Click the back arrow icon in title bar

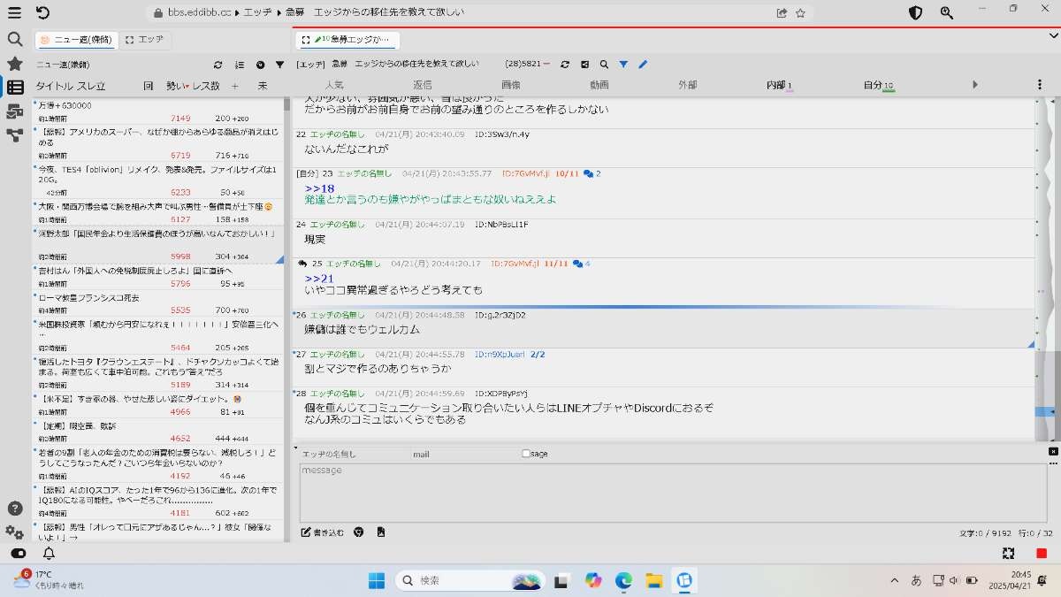[x=42, y=12]
